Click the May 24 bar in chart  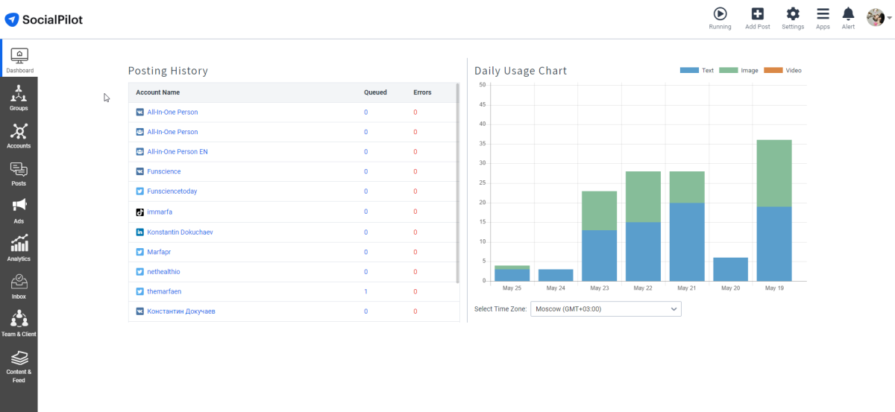(556, 275)
